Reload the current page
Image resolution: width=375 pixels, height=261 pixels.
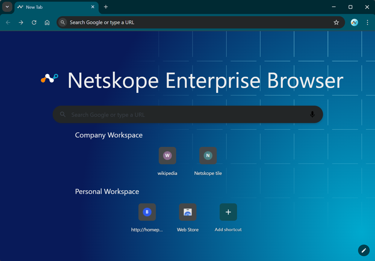coord(34,22)
